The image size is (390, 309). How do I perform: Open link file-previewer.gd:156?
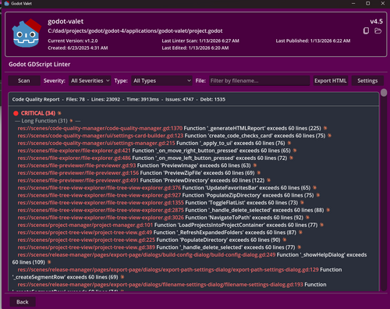[x=78, y=172]
